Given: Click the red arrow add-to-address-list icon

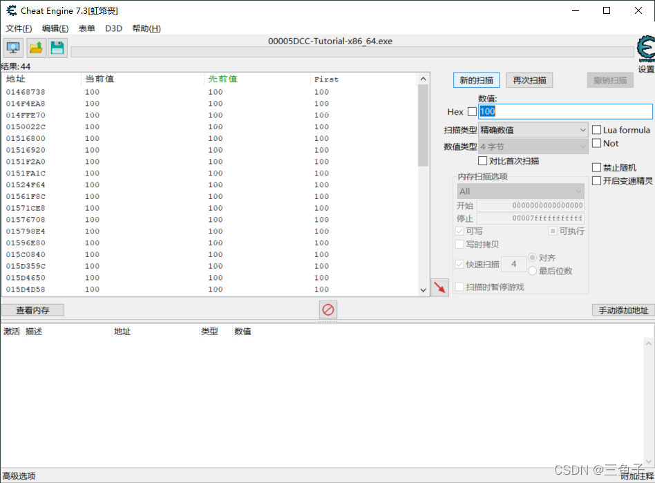Looking at the screenshot, I should pyautogui.click(x=439, y=287).
